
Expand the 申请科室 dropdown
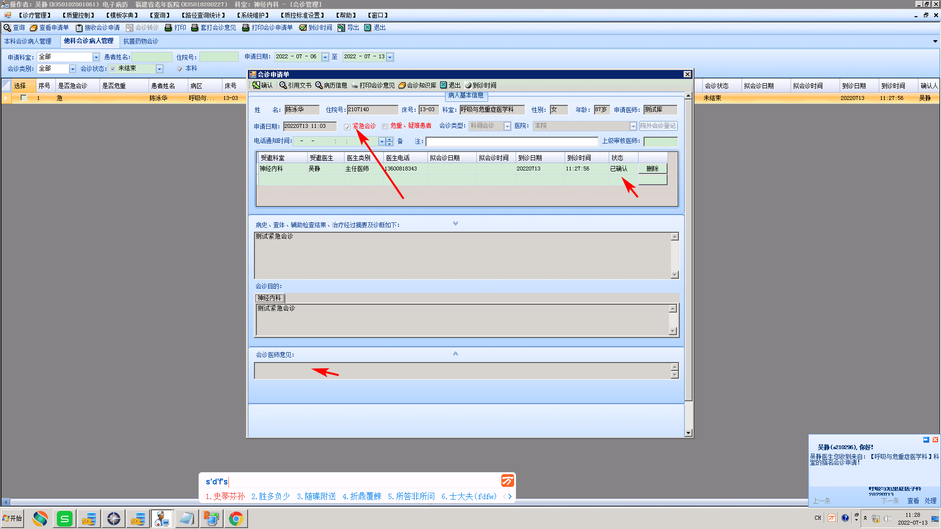click(96, 57)
